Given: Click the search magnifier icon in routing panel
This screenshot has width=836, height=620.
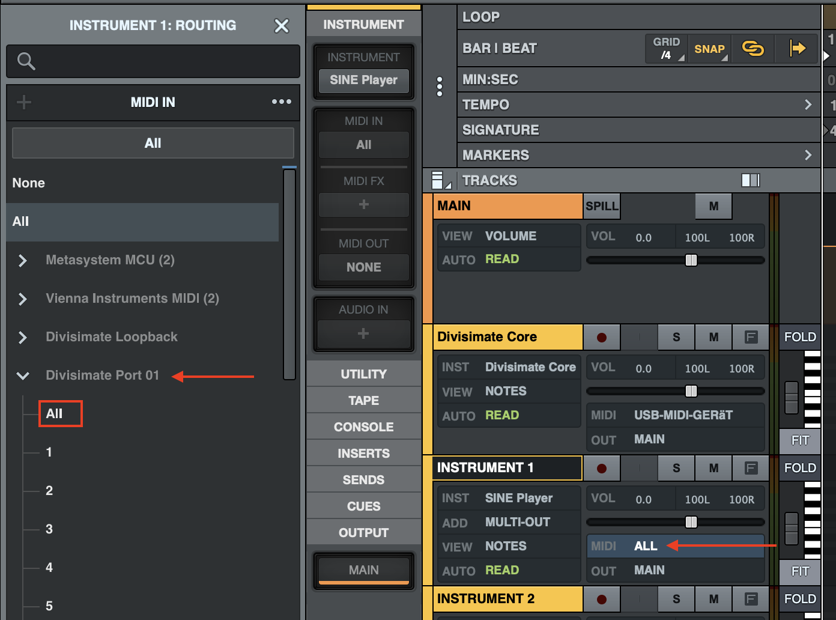Looking at the screenshot, I should tap(26, 61).
